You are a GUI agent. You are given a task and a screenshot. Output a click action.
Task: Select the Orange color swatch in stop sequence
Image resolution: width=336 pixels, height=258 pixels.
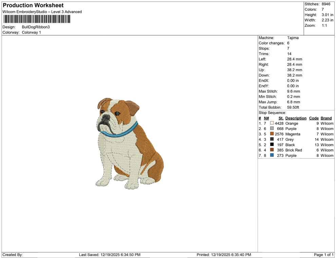(x=272, y=123)
